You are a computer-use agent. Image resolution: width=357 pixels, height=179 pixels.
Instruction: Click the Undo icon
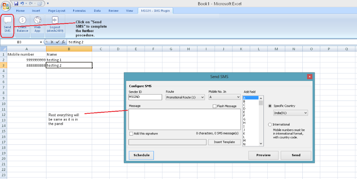point(22,4)
